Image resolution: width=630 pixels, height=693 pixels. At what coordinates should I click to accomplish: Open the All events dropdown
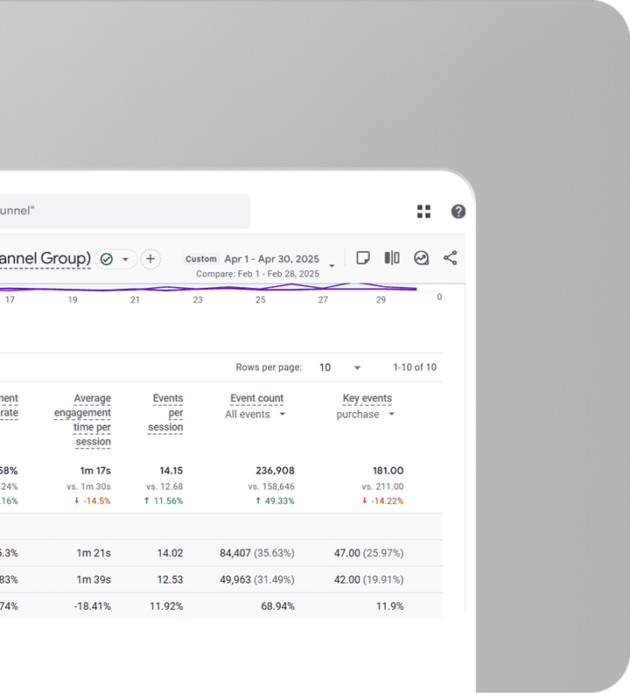point(255,414)
